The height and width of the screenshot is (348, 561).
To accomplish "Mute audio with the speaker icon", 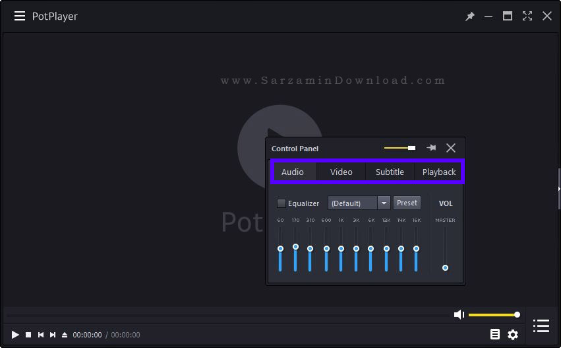I will click(459, 315).
